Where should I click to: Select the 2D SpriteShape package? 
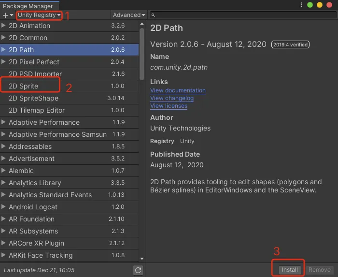[69, 98]
